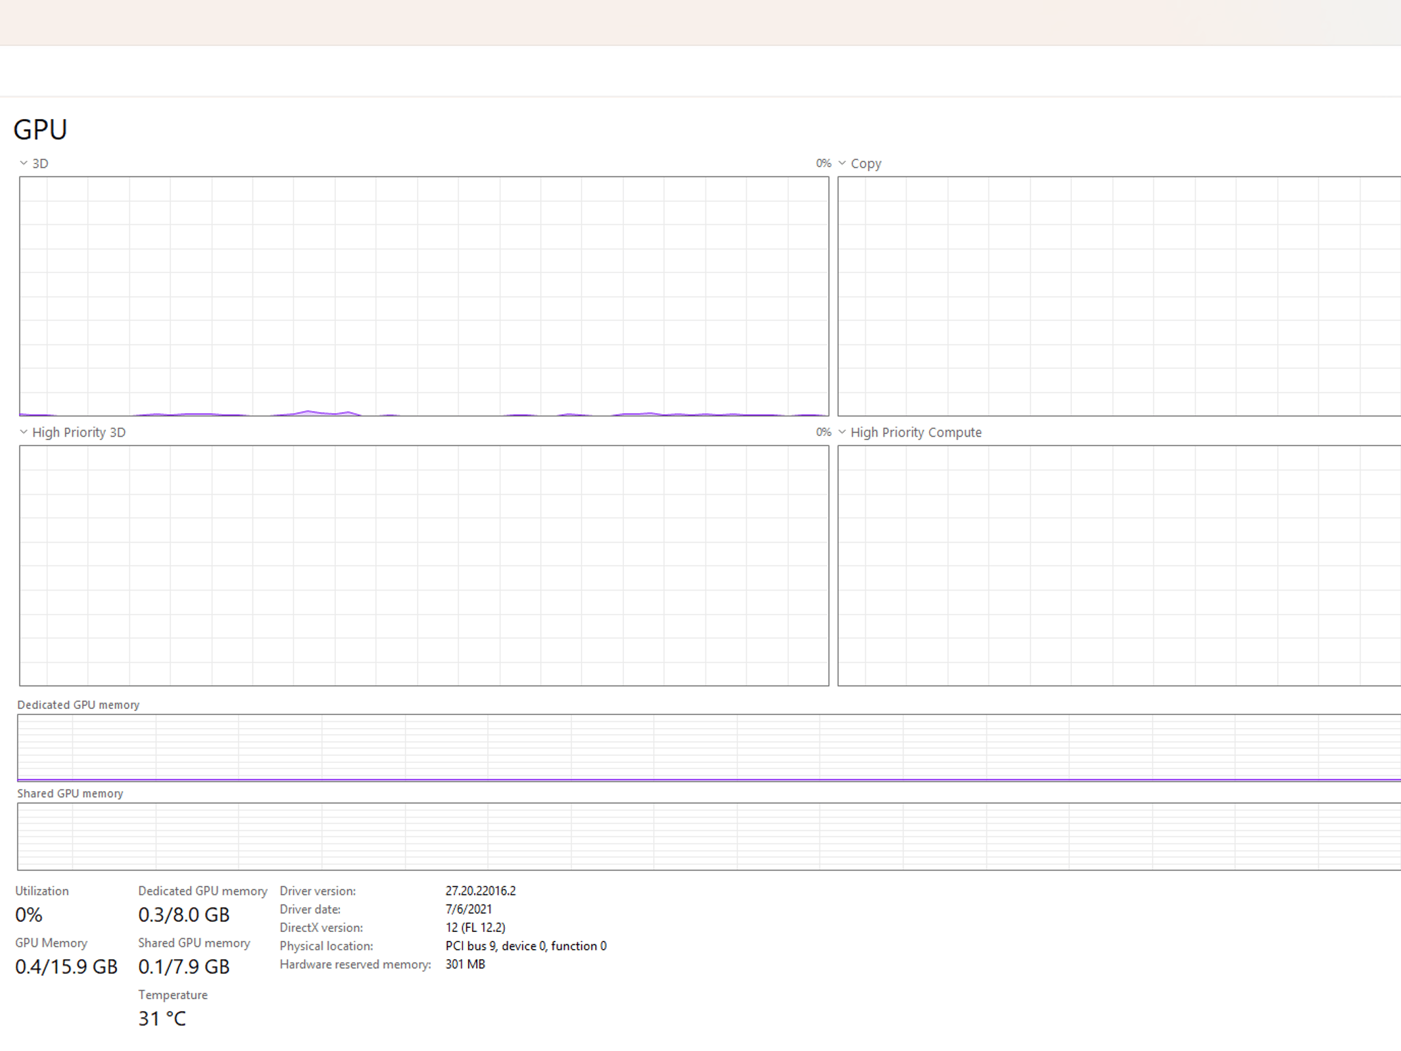Click the 31 °C temperature reading
The width and height of the screenshot is (1401, 1051).
point(162,1019)
